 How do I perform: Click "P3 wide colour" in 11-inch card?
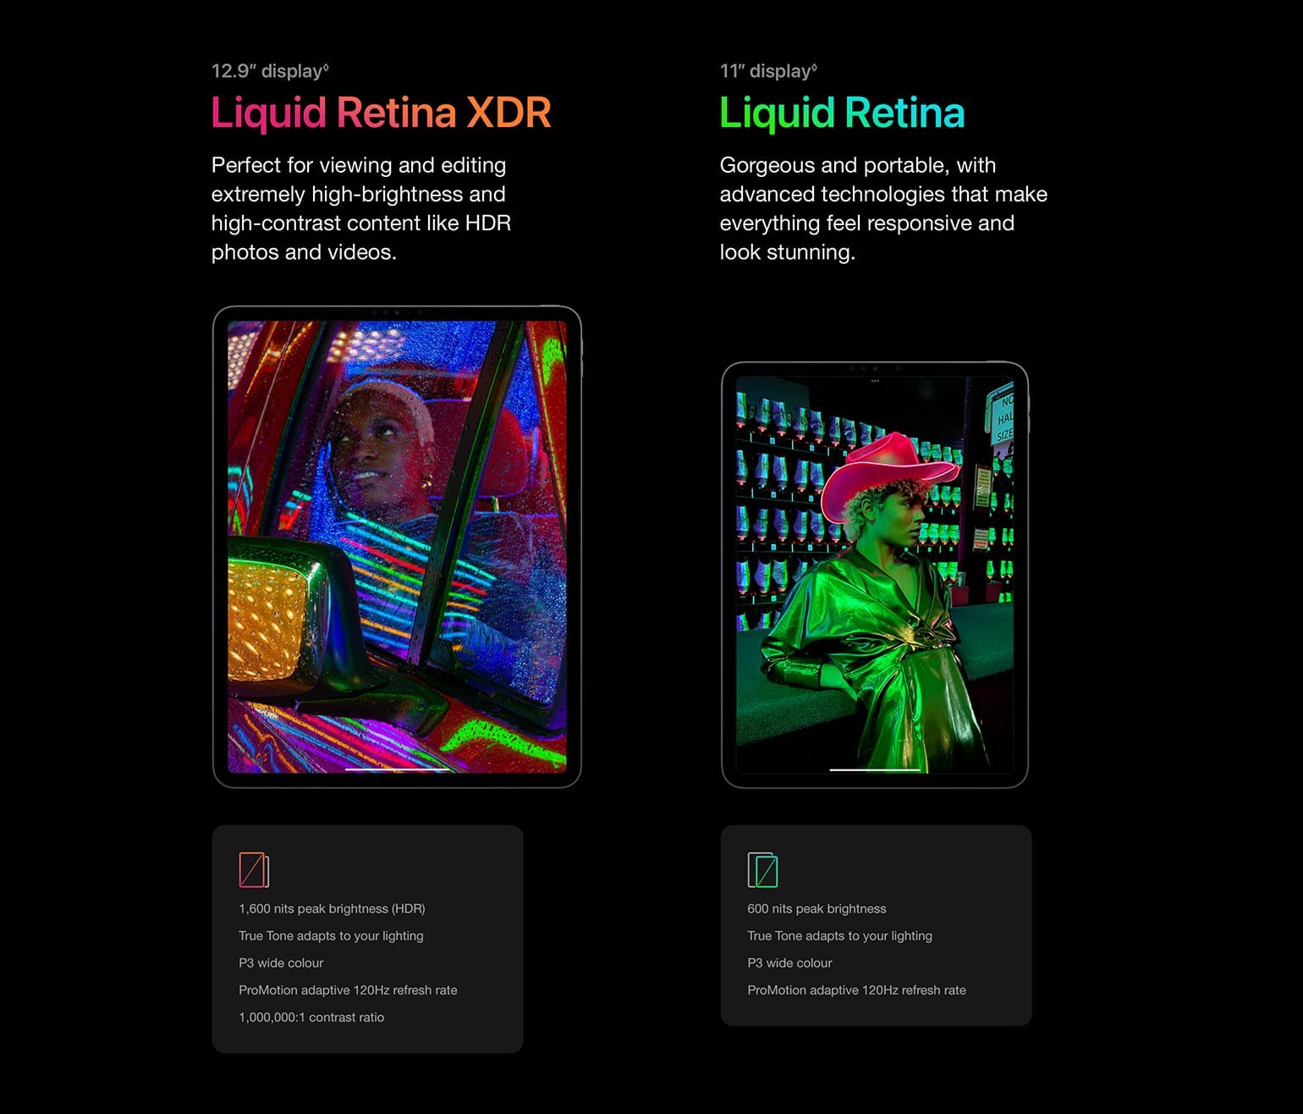[x=789, y=962]
